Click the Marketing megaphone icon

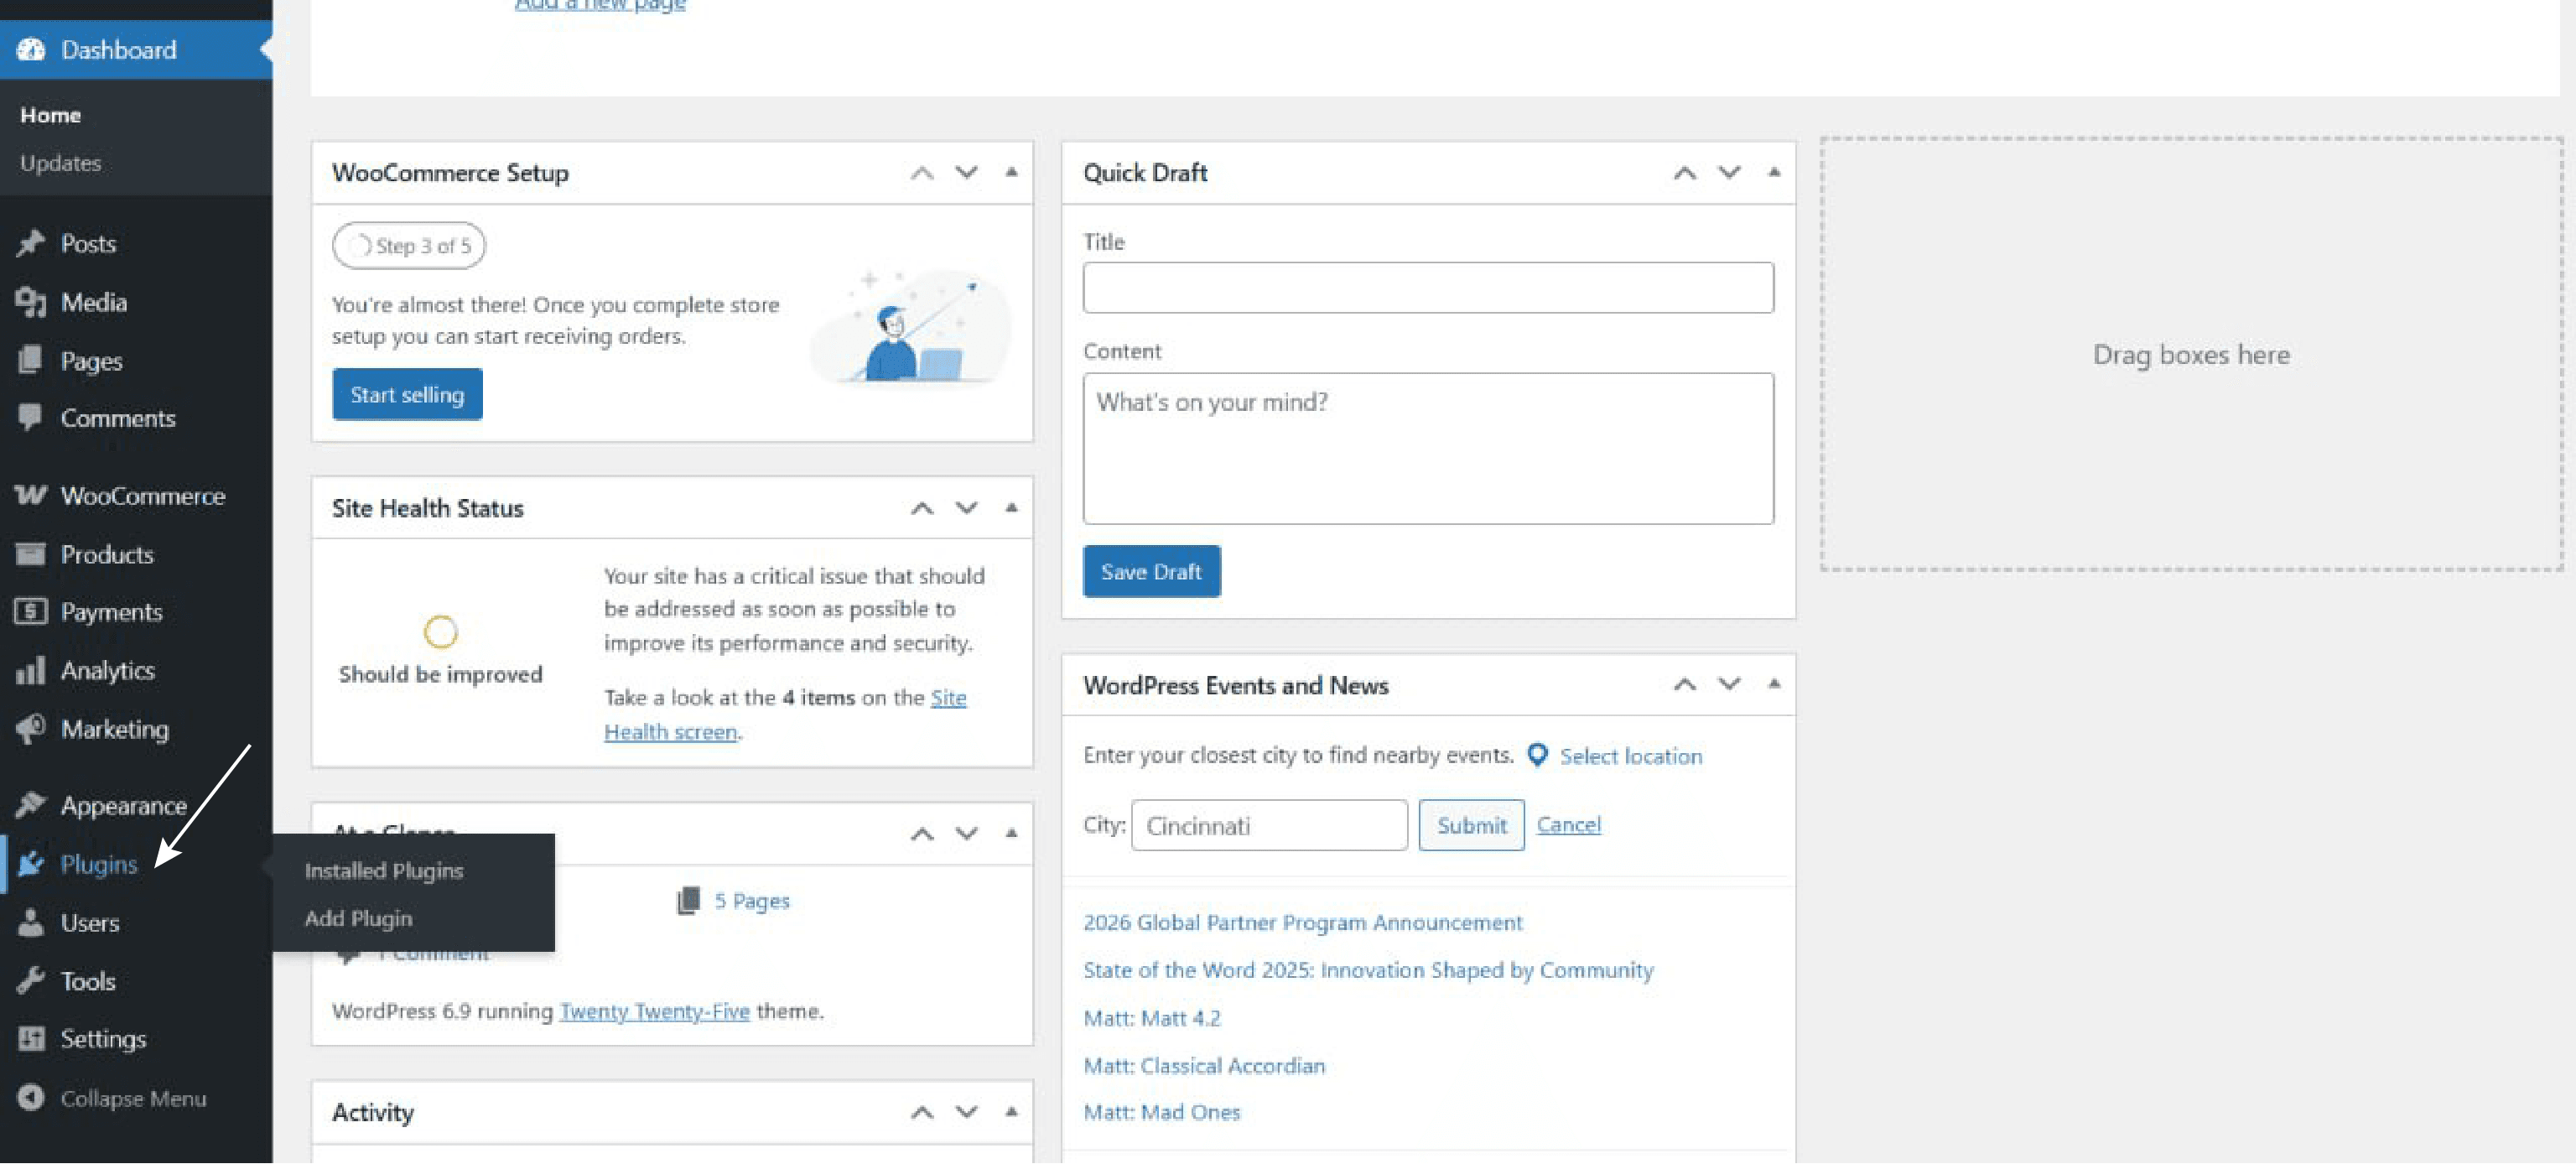30,729
